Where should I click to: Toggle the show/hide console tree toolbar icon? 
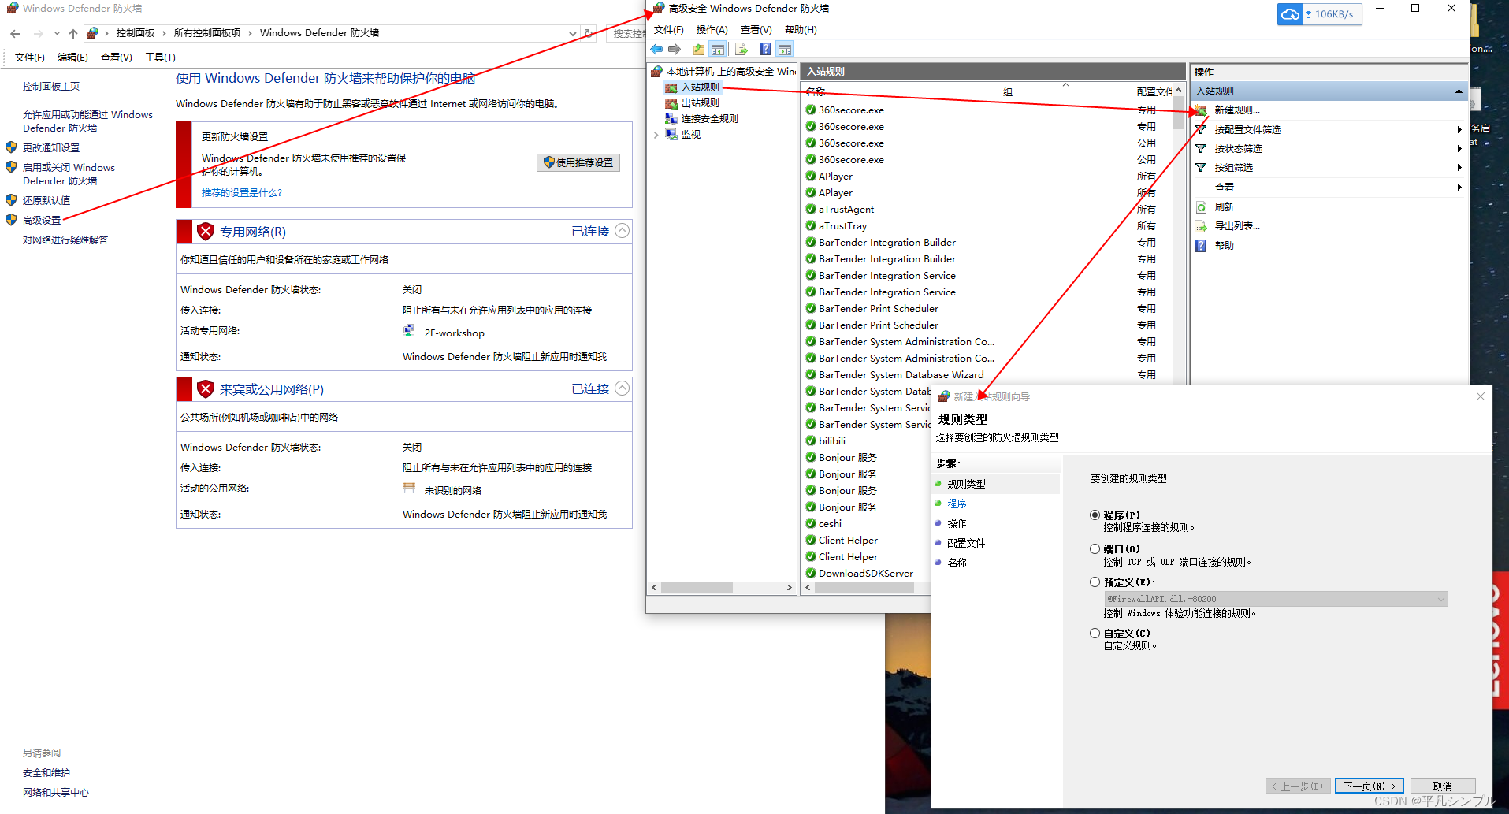(718, 50)
